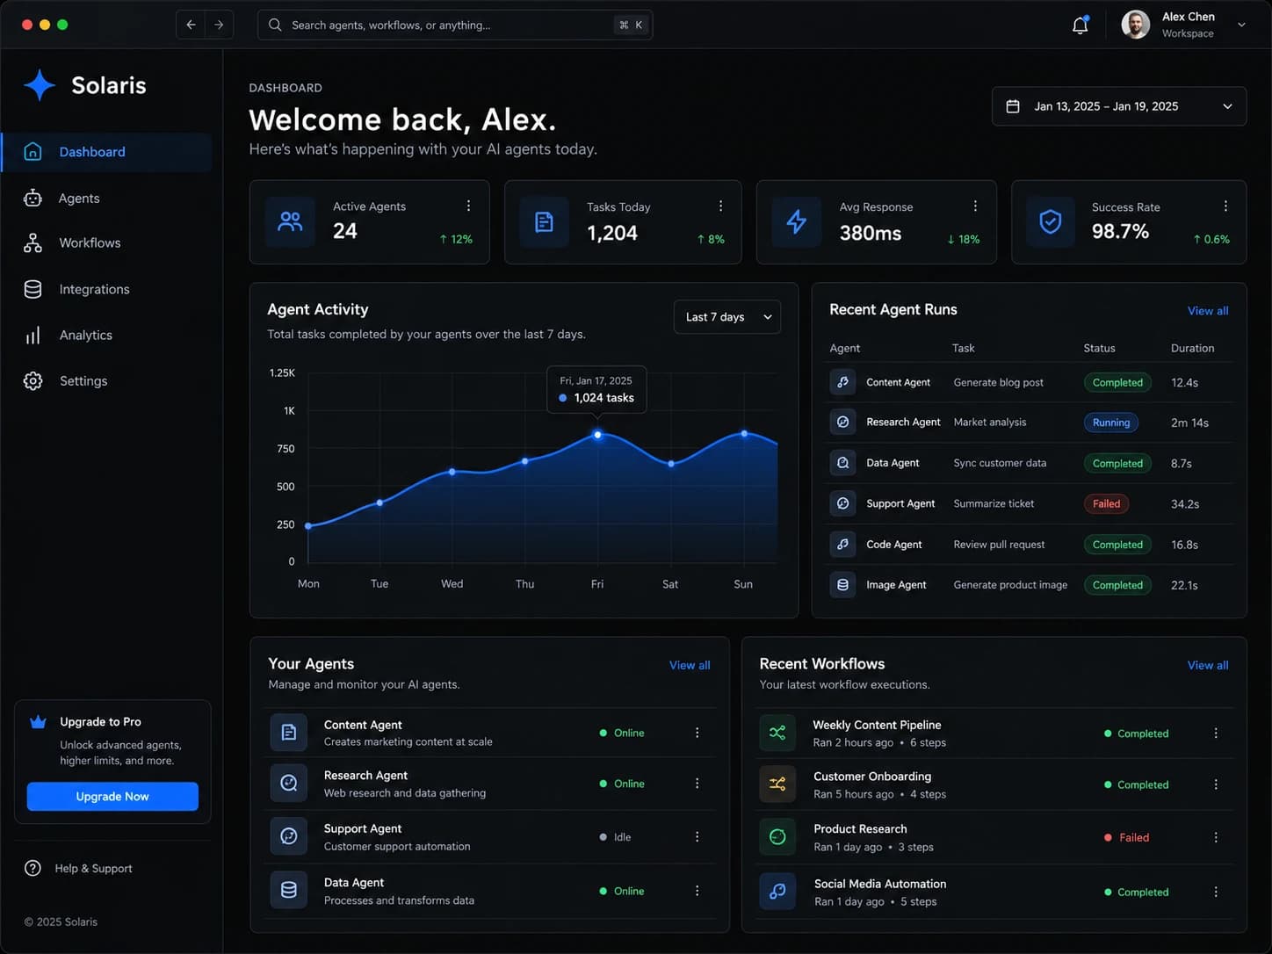Select the Image Agent row in Recent Agent Runs

[x=1030, y=585]
